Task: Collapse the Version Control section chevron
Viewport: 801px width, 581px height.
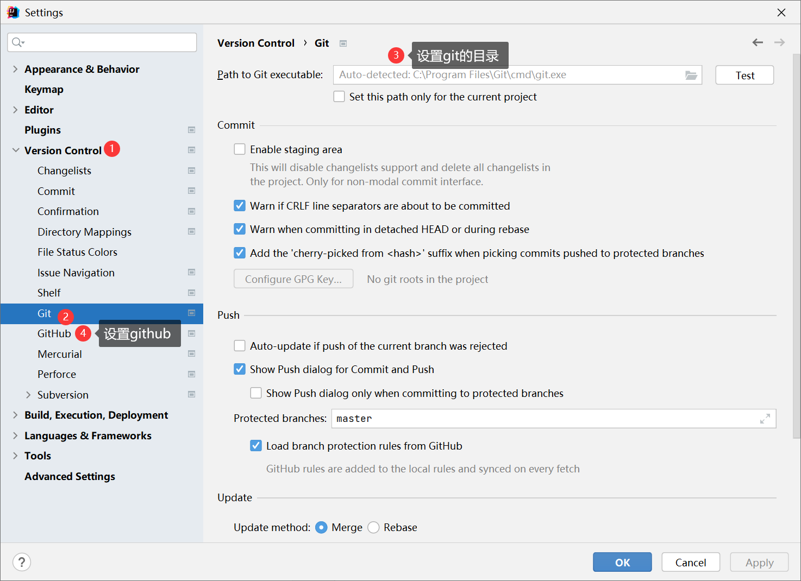Action: point(15,150)
